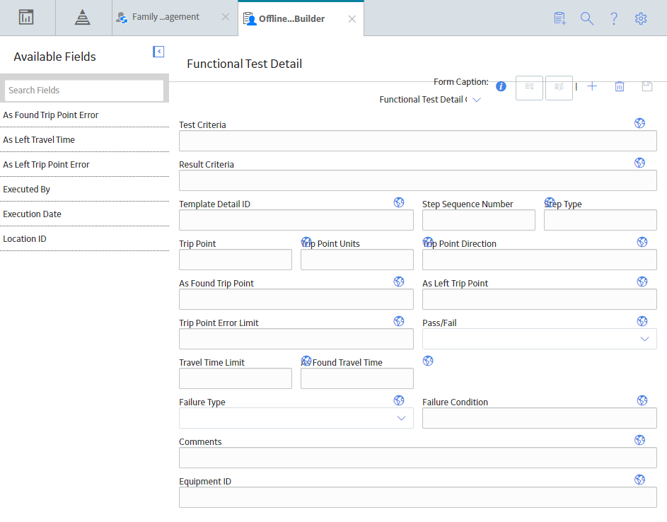Select Location ID available field
667x522 pixels.
(x=85, y=238)
